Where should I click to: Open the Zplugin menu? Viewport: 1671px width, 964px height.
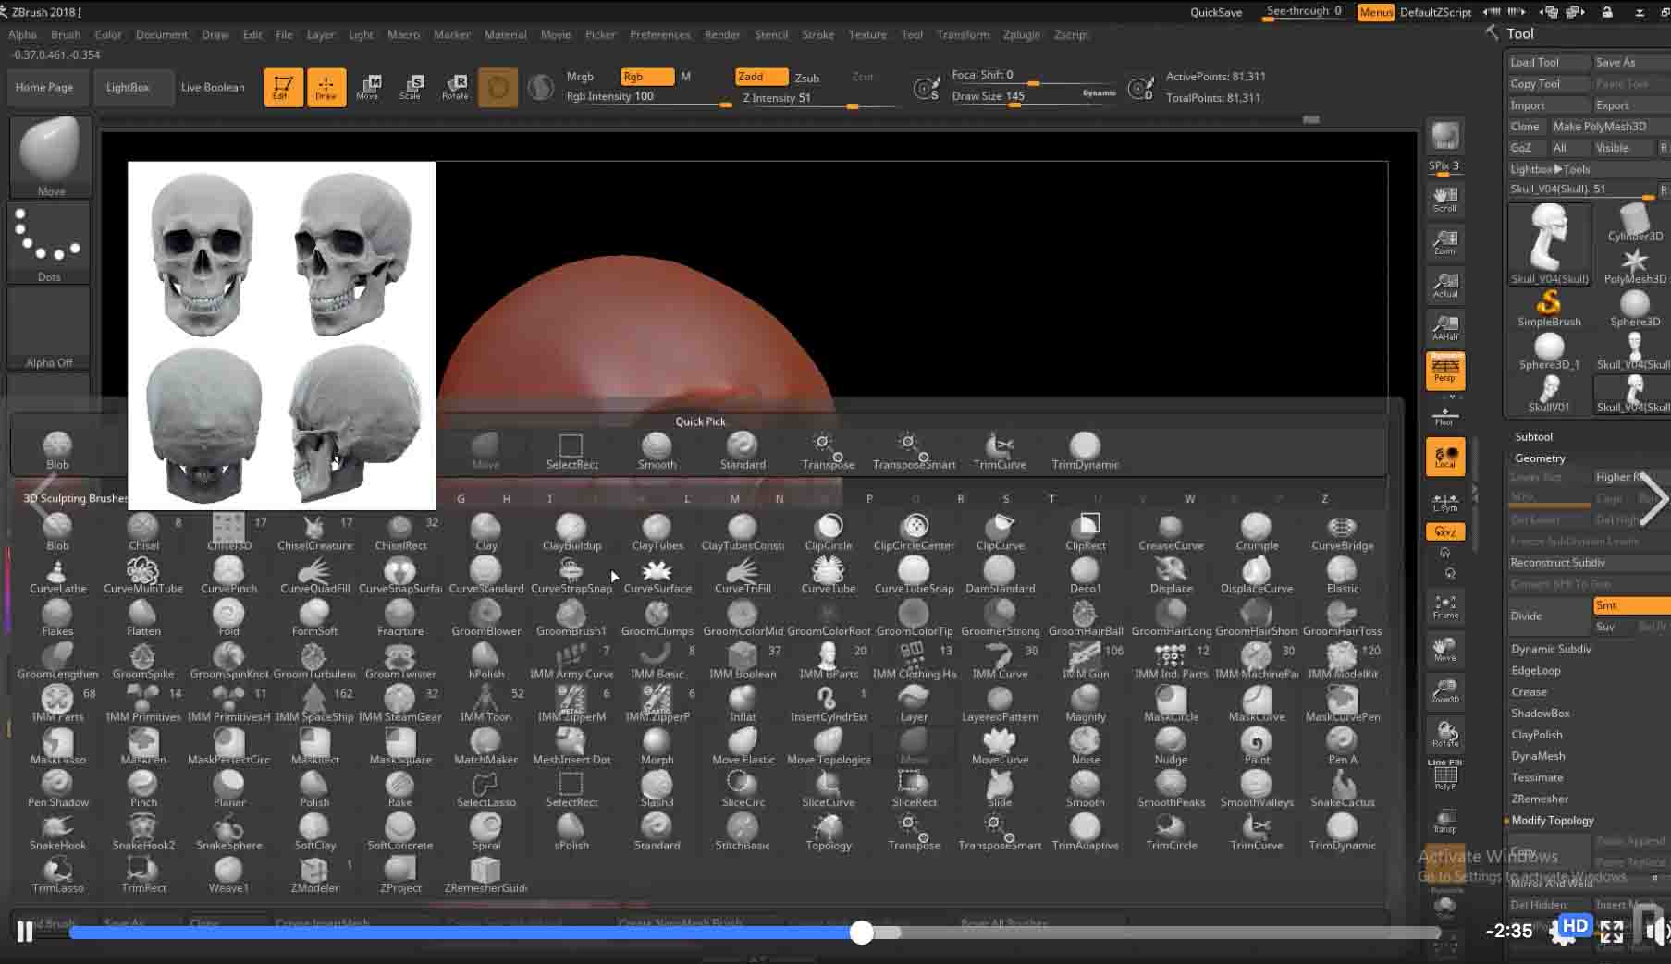[x=1021, y=34]
